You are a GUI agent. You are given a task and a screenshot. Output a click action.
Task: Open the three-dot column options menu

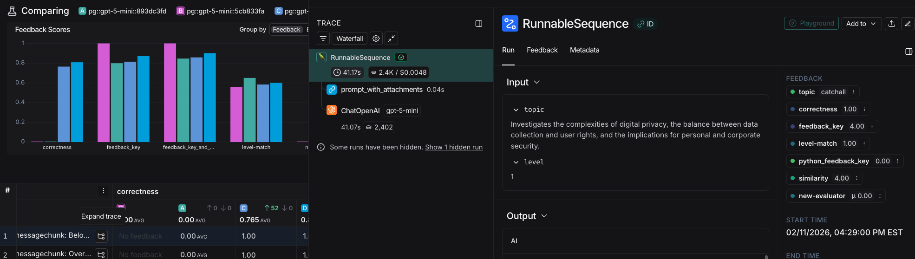(104, 191)
